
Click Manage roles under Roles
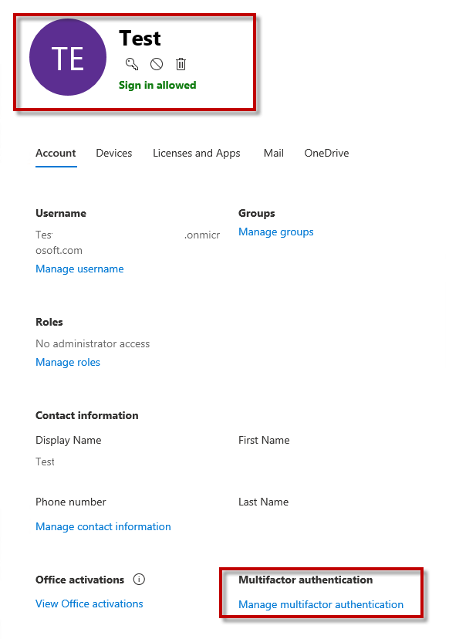68,361
